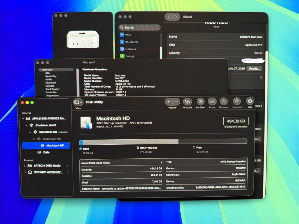Screen dimensions: 299x224
Task: Collapse the grey Macintosh HD row
Action: (34, 139)
